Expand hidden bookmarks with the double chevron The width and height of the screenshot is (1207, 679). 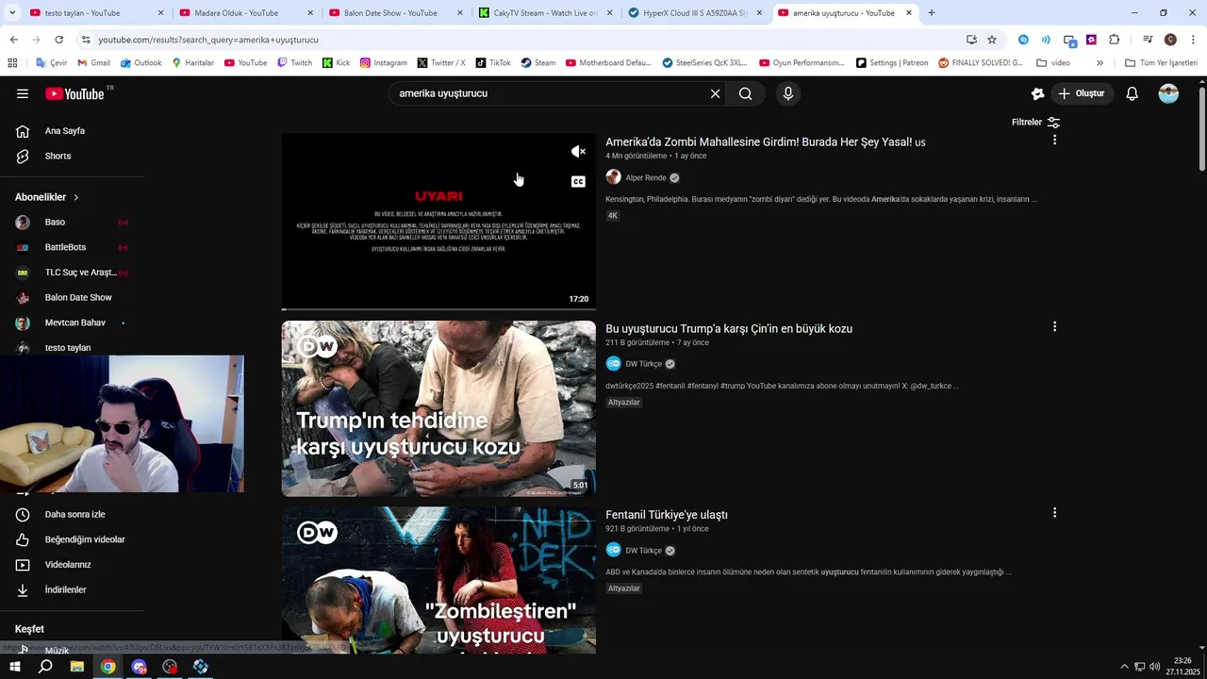(1100, 63)
